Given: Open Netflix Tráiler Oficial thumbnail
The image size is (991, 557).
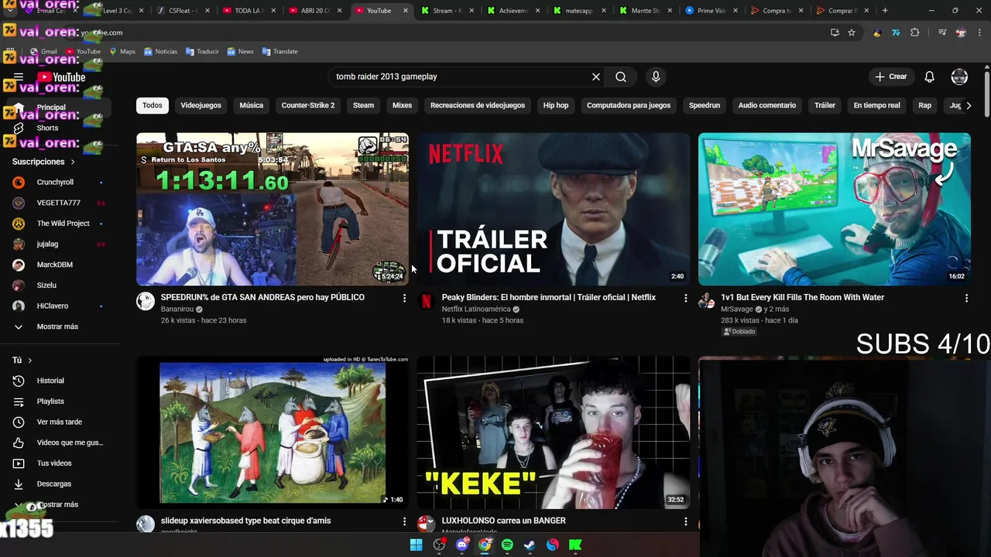Looking at the screenshot, I should tap(554, 209).
